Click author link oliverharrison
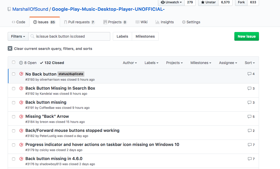This screenshot has width=280, height=169. [x=50, y=80]
